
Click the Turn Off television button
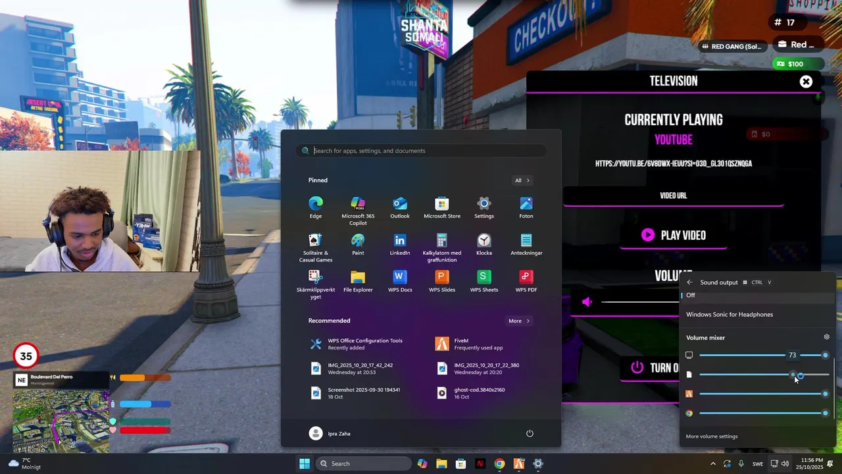pyautogui.click(x=651, y=368)
